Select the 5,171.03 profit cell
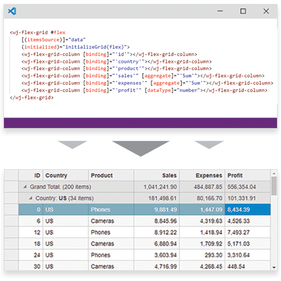Image resolution: width=281 pixels, height=281 pixels. pyautogui.click(x=248, y=243)
